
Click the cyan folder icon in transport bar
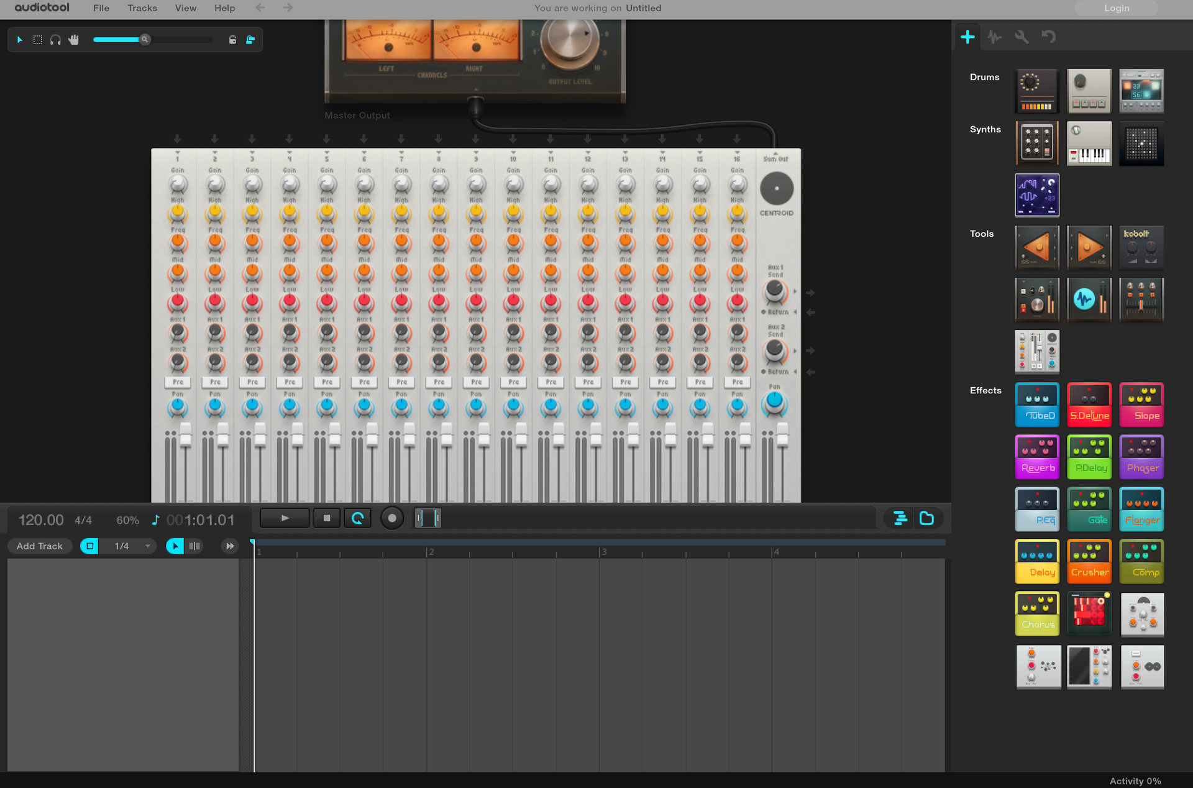pos(926,518)
